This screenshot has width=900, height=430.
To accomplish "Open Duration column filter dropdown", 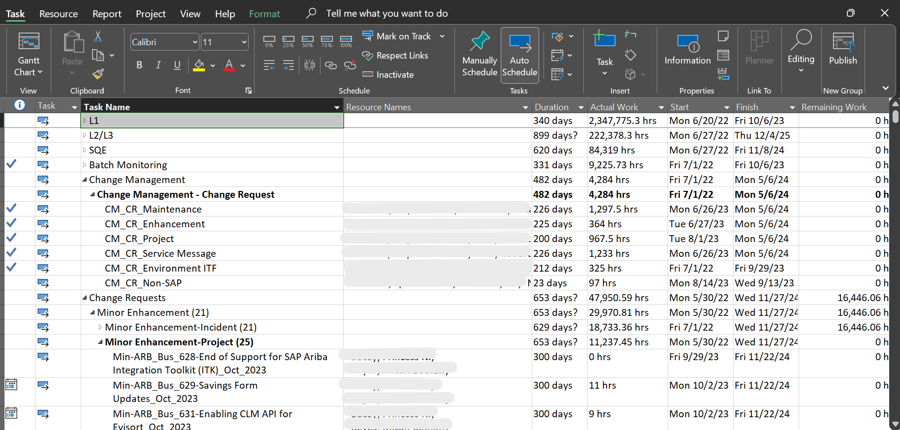I will point(581,107).
